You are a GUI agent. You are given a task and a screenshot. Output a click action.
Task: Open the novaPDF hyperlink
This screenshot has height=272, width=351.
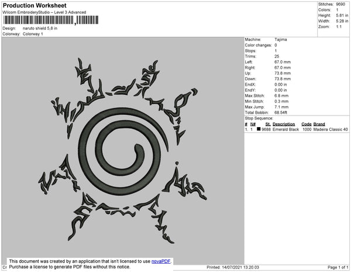pyautogui.click(x=161, y=261)
